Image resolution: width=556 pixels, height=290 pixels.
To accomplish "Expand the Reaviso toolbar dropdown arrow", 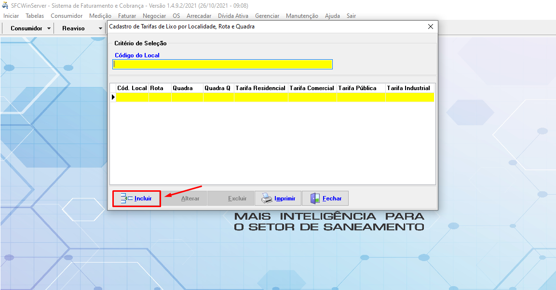I will point(100,28).
